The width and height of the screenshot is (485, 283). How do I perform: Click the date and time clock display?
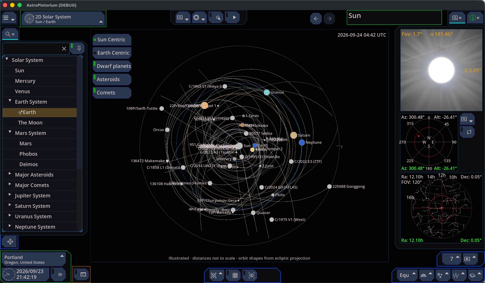(26, 274)
